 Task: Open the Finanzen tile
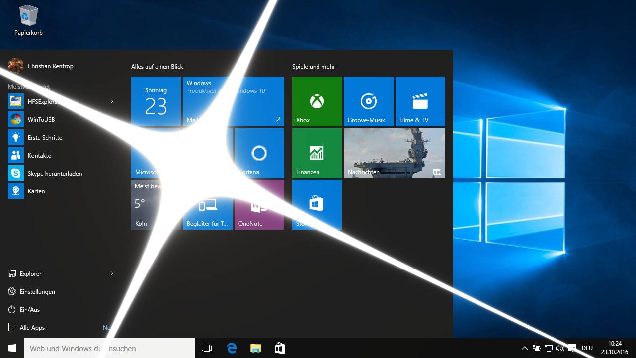click(x=317, y=153)
